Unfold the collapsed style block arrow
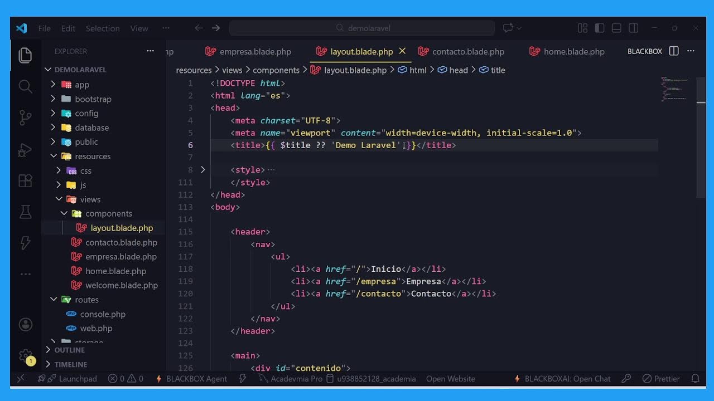 pyautogui.click(x=202, y=170)
